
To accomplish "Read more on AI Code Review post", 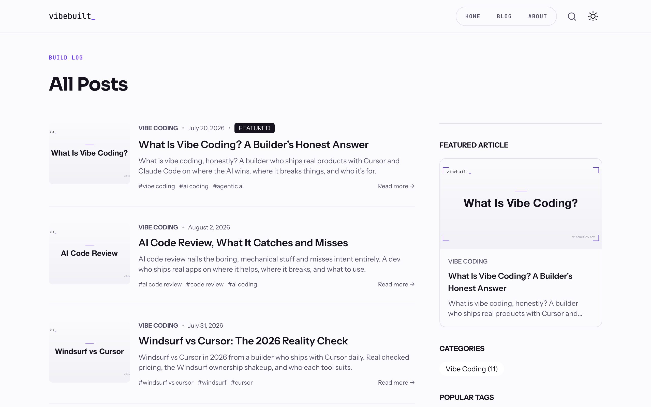I will pos(396,284).
